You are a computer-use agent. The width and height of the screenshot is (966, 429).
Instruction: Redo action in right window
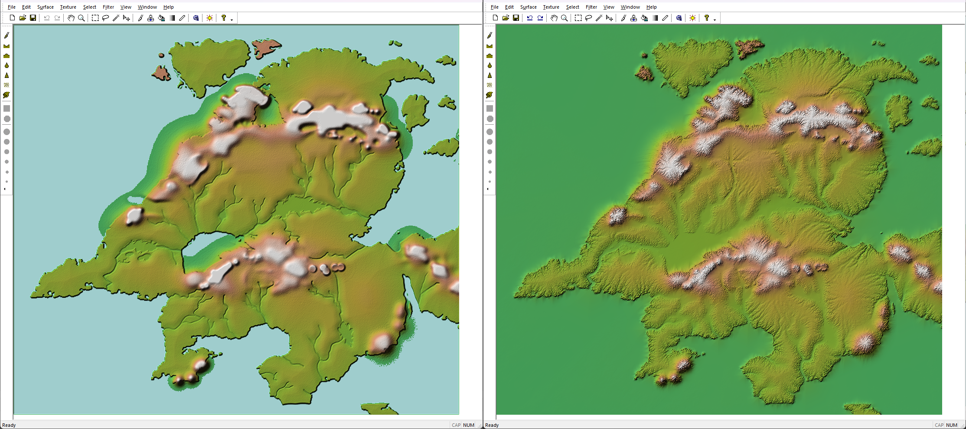pos(540,18)
